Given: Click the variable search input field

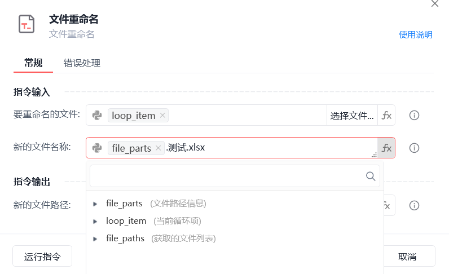Looking at the screenshot, I should (226, 176).
